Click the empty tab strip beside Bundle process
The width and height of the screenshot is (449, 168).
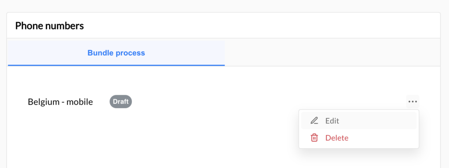click(332, 53)
